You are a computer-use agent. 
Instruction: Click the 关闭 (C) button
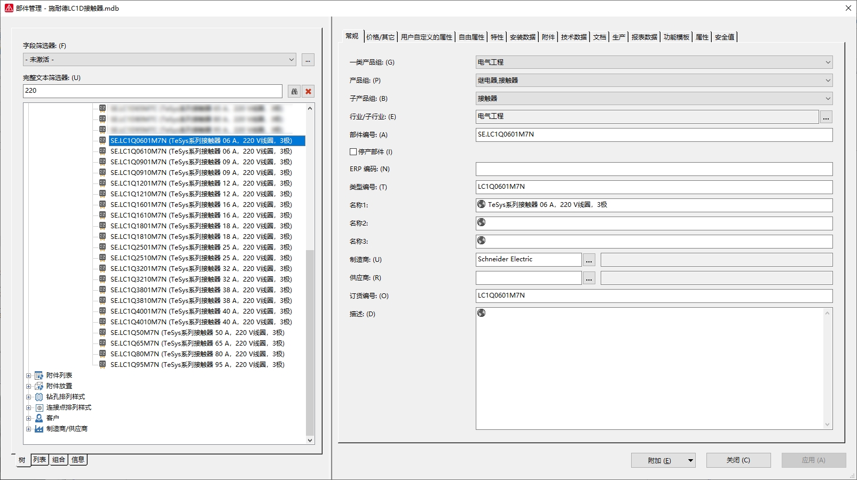[x=738, y=460]
